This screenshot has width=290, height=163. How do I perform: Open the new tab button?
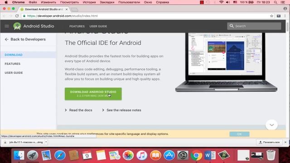(x=74, y=10)
